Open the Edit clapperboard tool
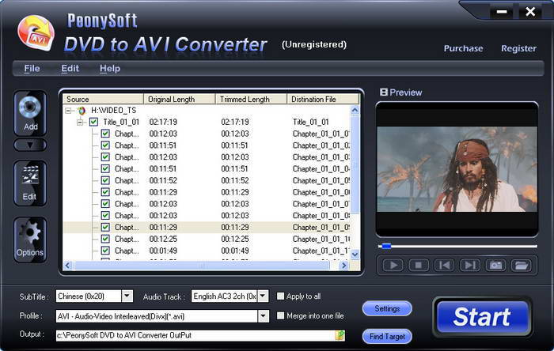The width and height of the screenshot is (554, 351). [x=30, y=183]
